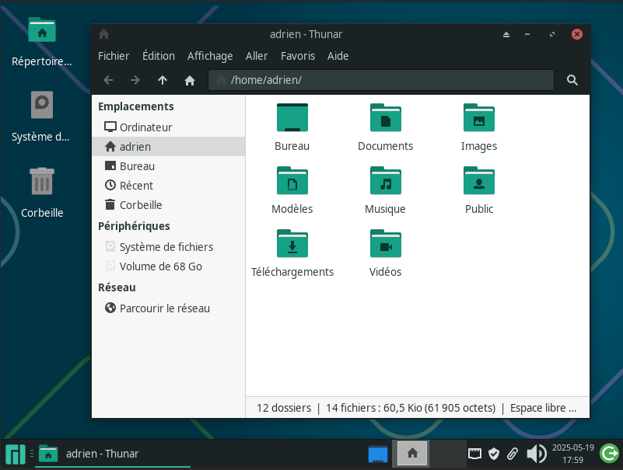Open the network connection tray icon
The image size is (623, 470).
click(x=474, y=454)
